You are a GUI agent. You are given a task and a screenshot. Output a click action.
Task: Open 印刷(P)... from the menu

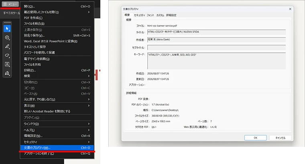pos(57,70)
